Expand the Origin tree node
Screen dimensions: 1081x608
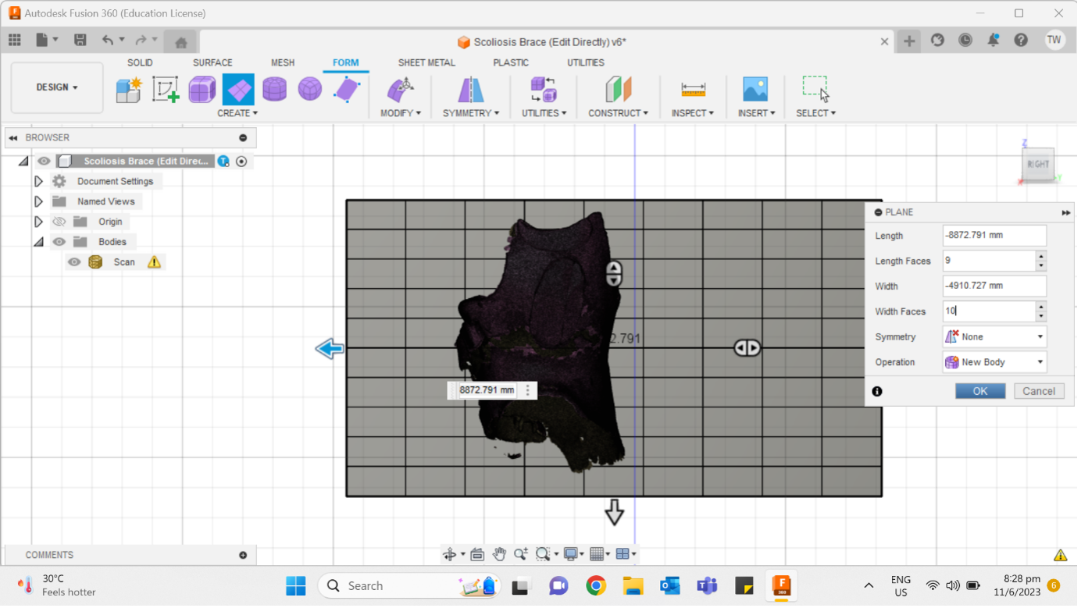pos(38,222)
